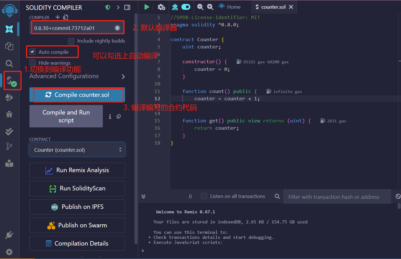The image size is (401, 259).
Task: Click the chevron next to the shield icon
Action: click(118, 7)
